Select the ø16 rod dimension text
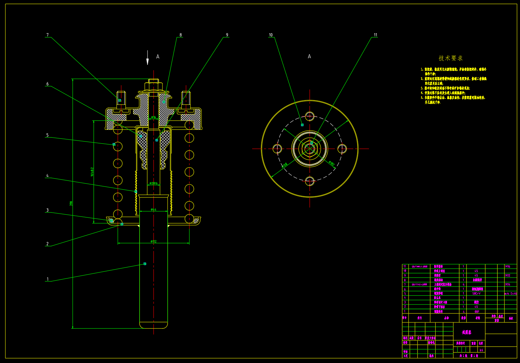This screenshot has width=520, height=363. click(x=154, y=117)
